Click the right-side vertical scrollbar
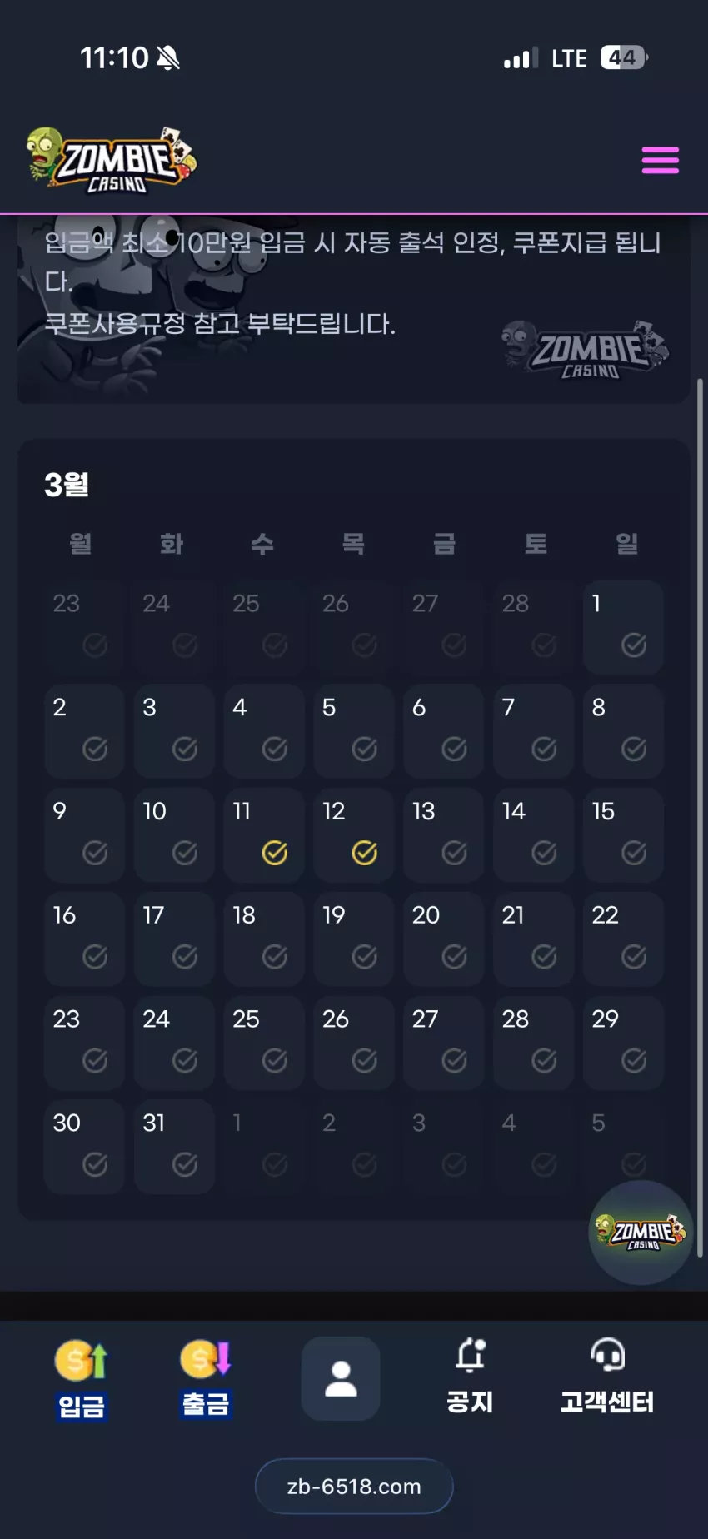 click(700, 816)
